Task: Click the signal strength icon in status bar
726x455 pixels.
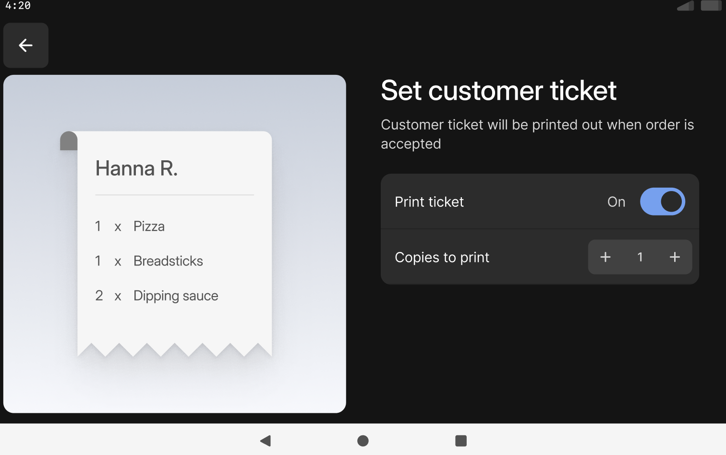Action: (x=686, y=6)
